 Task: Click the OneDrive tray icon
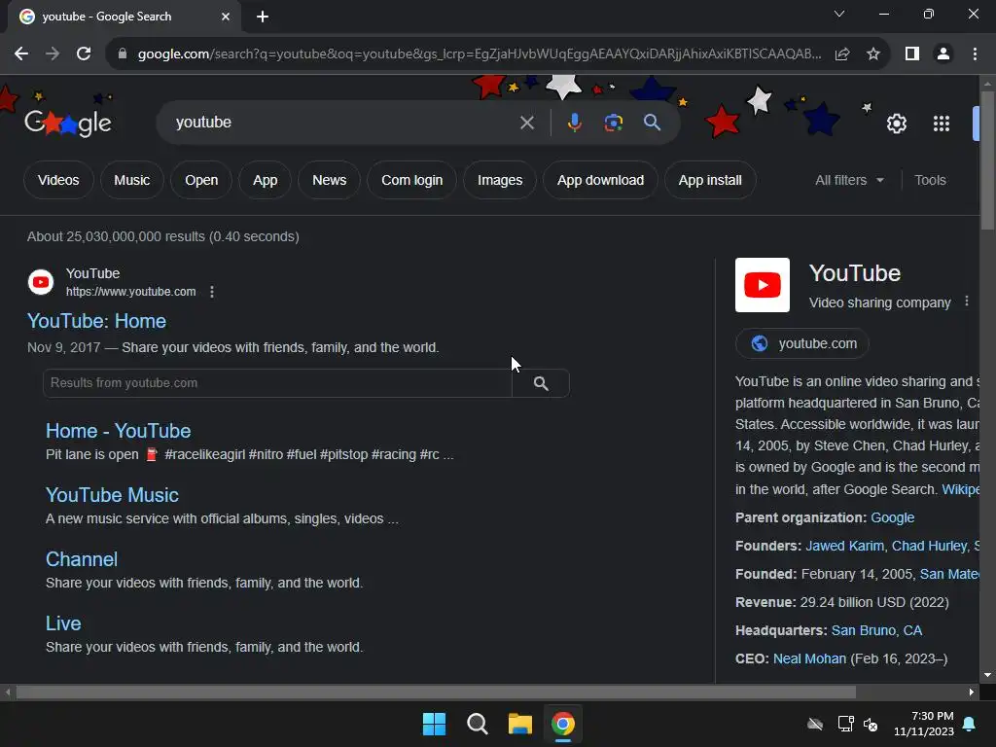pyautogui.click(x=815, y=724)
